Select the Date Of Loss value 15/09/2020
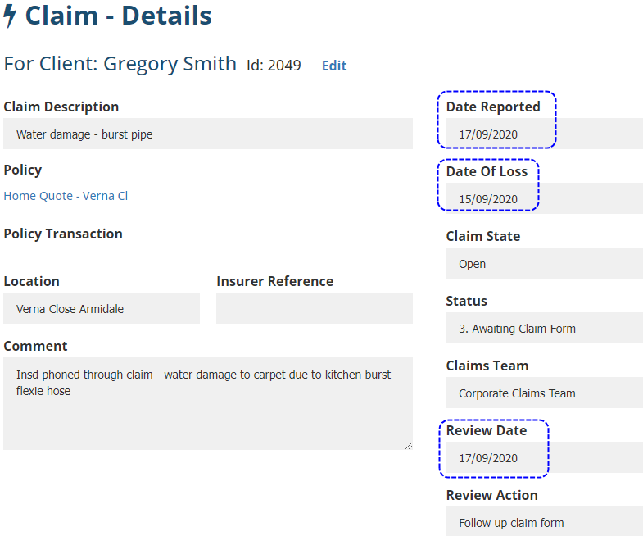 488,199
